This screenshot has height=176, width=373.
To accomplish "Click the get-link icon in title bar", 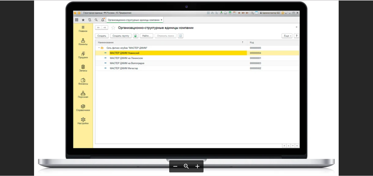I will point(221,13).
